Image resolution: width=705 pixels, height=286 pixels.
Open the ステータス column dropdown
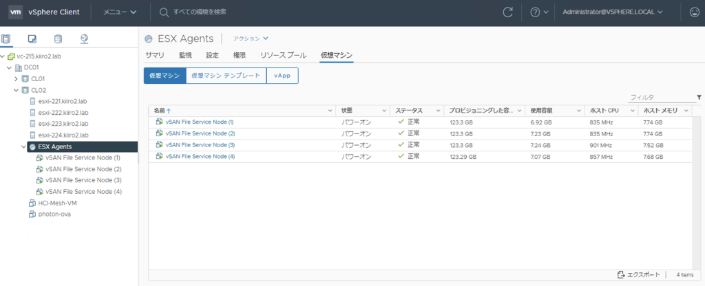click(438, 111)
